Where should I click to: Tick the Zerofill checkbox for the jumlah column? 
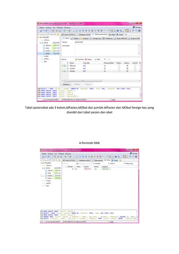point(135,68)
